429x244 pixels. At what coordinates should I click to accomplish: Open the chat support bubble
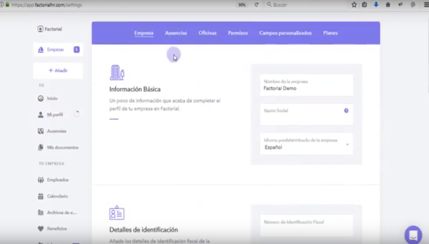pos(413,235)
